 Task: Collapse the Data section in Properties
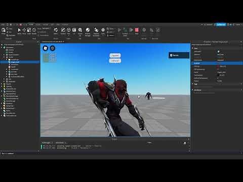[192, 48]
